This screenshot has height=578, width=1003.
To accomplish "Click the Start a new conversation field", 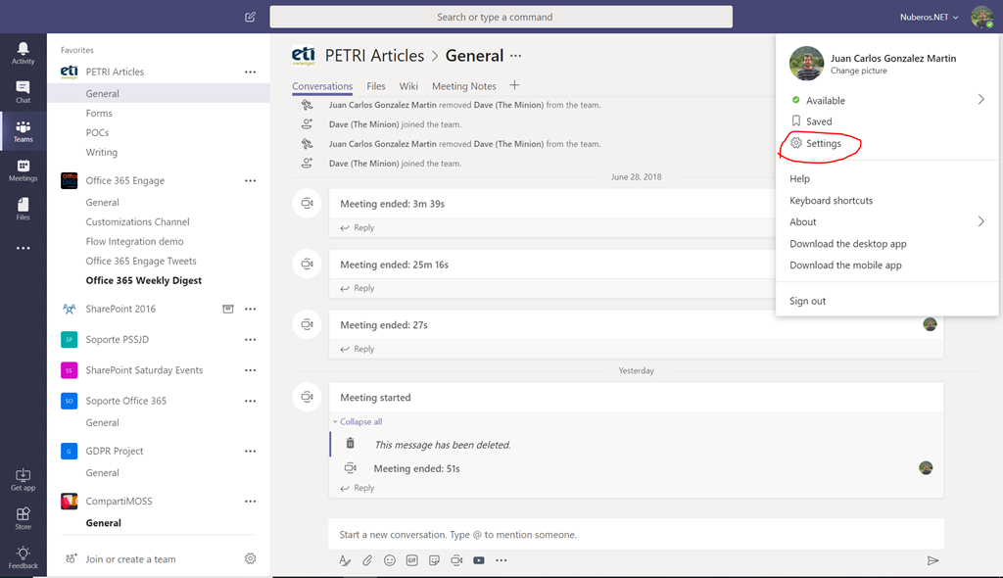I will pyautogui.click(x=636, y=535).
